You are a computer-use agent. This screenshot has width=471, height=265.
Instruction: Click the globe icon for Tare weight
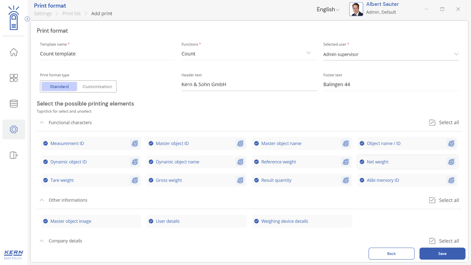135,180
